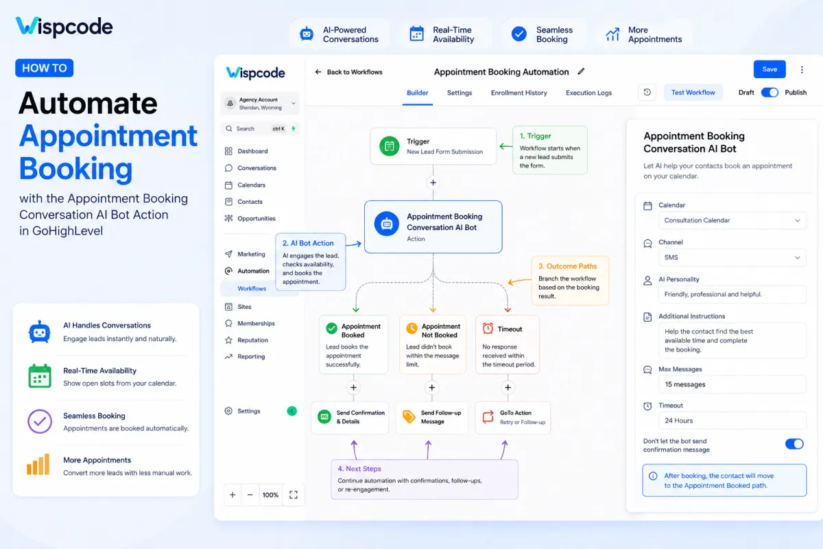Select Automation in the sidebar
823x549 pixels.
247,271
